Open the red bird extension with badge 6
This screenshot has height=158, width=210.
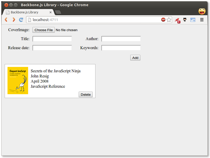pos(177,20)
